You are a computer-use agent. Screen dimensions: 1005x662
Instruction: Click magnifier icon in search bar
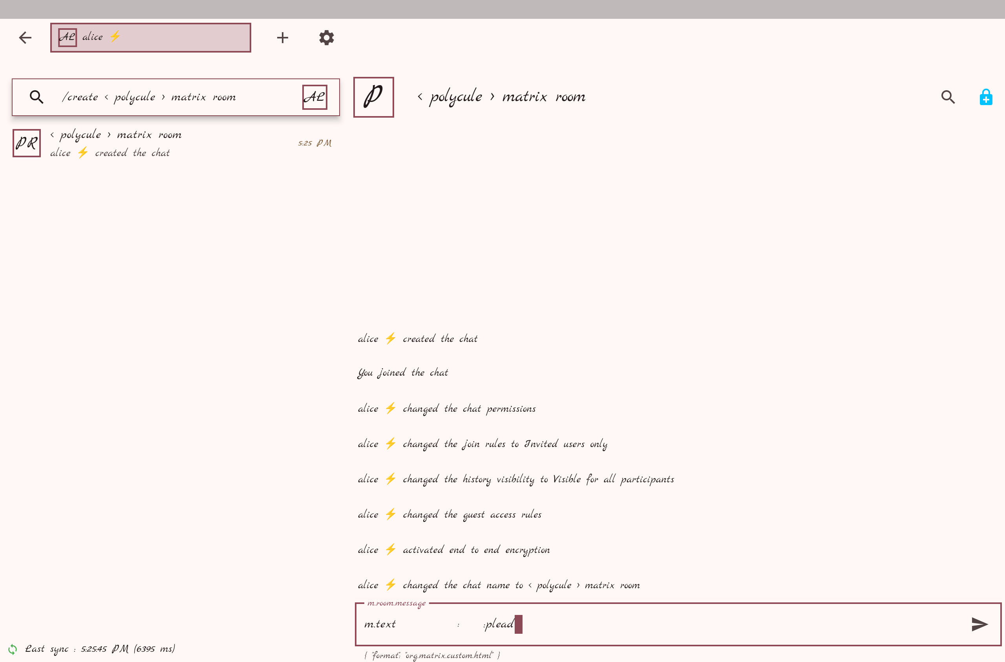pyautogui.click(x=37, y=97)
